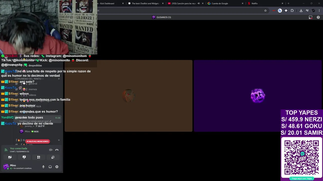323x181 pixels.
Task: Open noise suppression waveform icon
Action: pyautogui.click(x=51, y=150)
